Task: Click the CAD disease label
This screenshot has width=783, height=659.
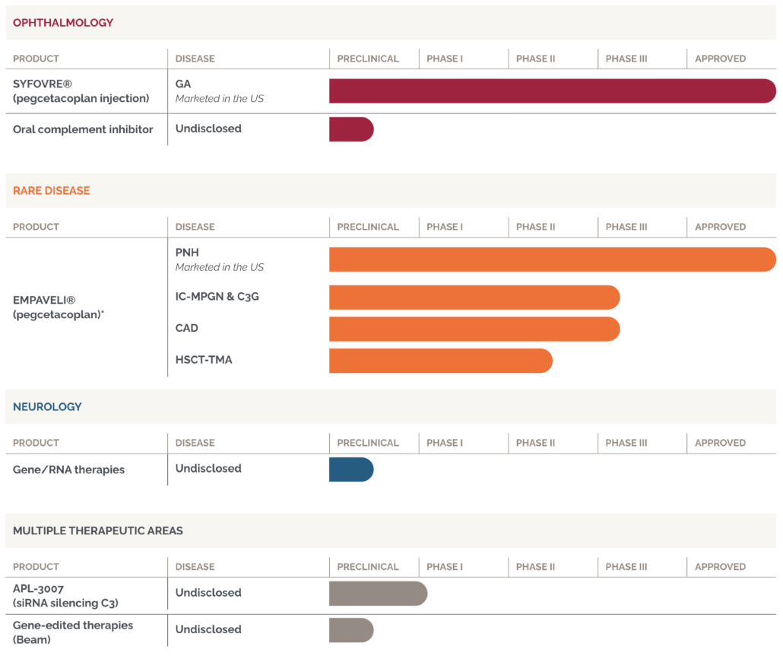Action: tap(187, 328)
